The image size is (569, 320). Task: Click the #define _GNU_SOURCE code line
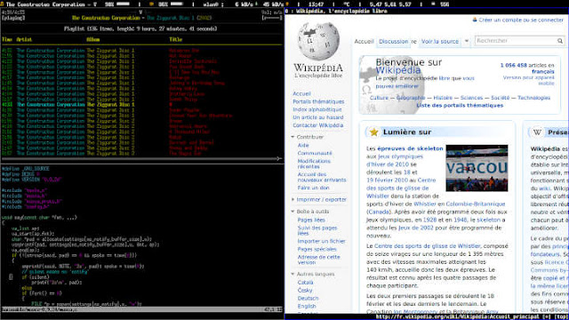(26, 169)
